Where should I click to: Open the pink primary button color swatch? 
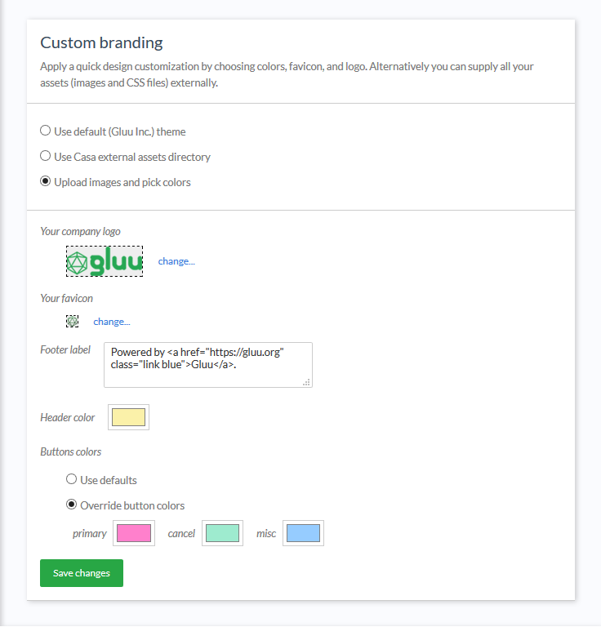click(134, 533)
